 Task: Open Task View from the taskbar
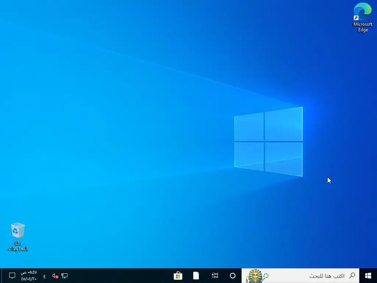click(x=215, y=276)
